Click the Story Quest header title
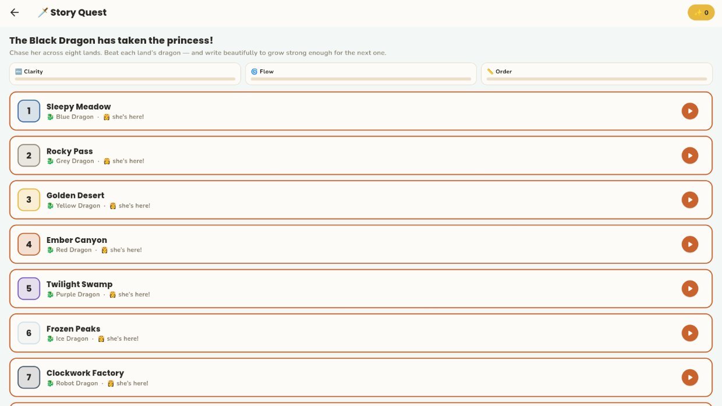Viewport: 722px width, 406px height. (x=79, y=12)
